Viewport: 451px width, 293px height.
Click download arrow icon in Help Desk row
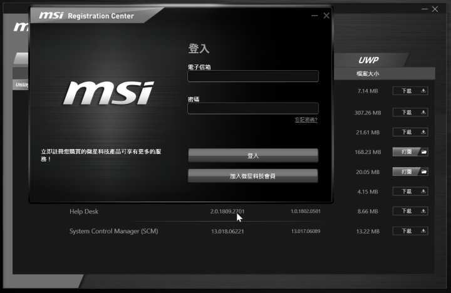(x=423, y=211)
